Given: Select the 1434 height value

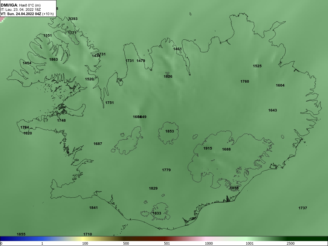Looking at the screenshot, I should point(95,56).
